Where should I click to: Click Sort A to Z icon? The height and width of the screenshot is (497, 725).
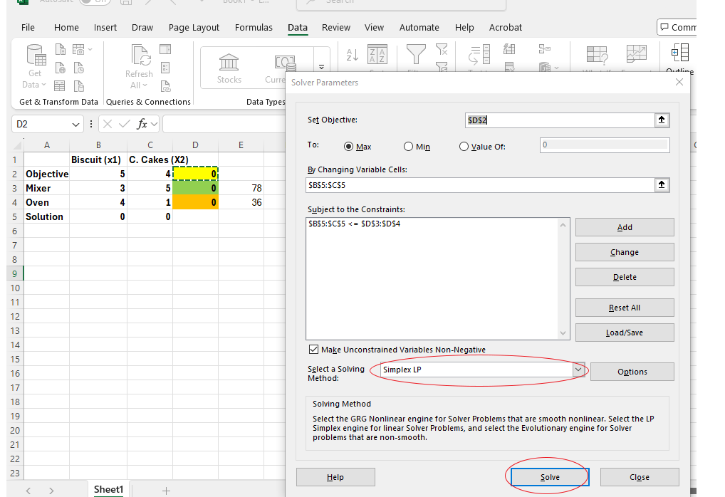click(352, 55)
